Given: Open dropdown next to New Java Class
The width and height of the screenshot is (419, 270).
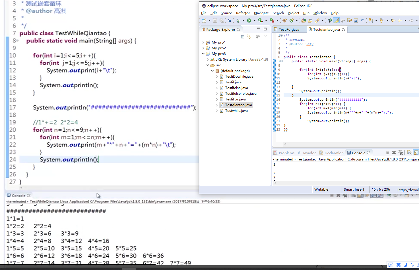Looking at the screenshot, I should tap(297, 20).
